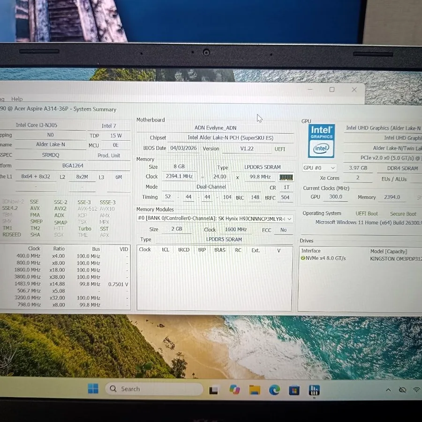Click the ADN Evelyne_ADN motherboard field
This screenshot has width=422, height=422.
215,128
